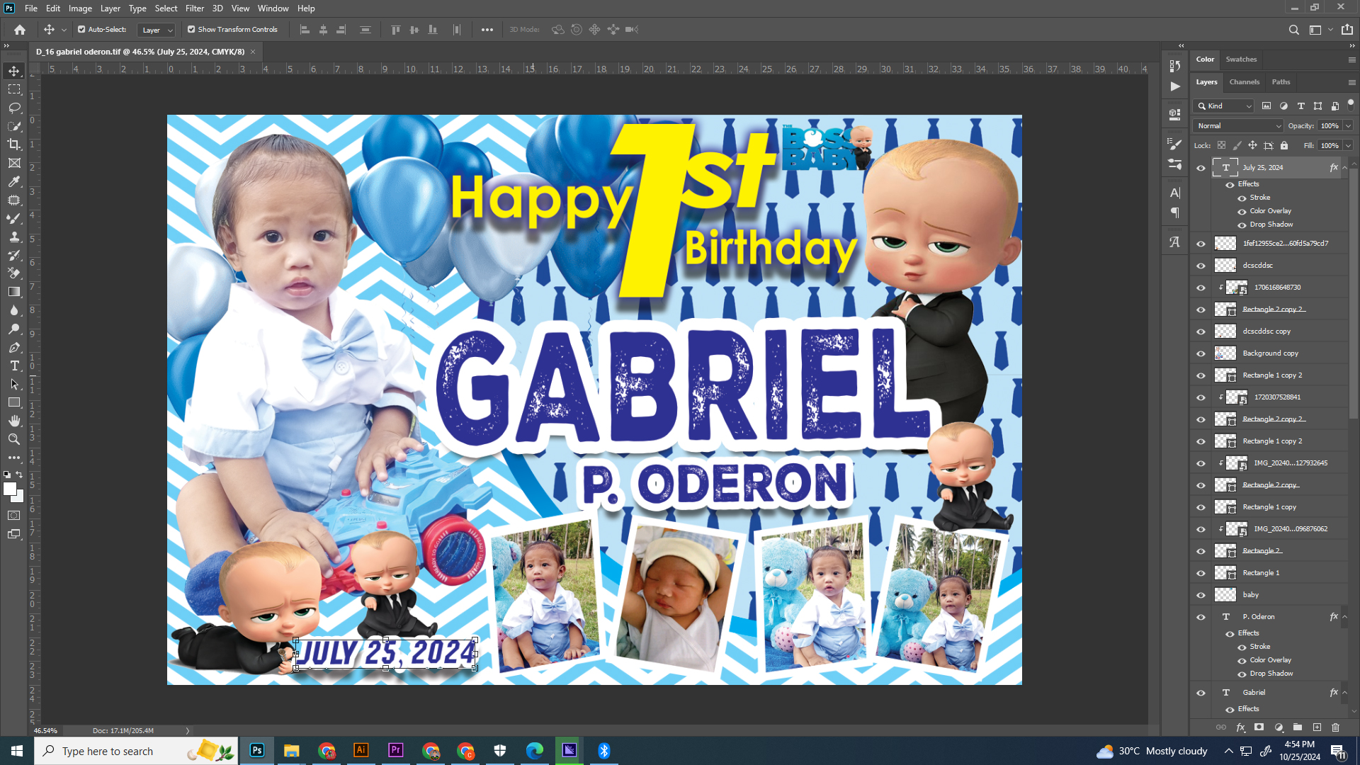
Task: Select the Rectangular Marquee tool
Action: pos(14,89)
